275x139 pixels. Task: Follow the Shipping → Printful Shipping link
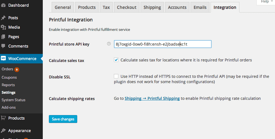[x=152, y=98]
